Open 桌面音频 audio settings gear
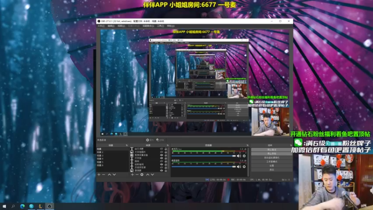Image resolution: width=373 pixels, height=210 pixels. pos(244,167)
